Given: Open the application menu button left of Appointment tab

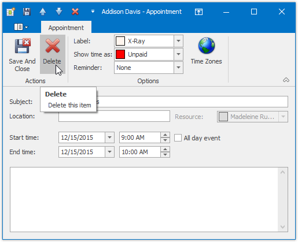Looking at the screenshot, I should point(21,27).
